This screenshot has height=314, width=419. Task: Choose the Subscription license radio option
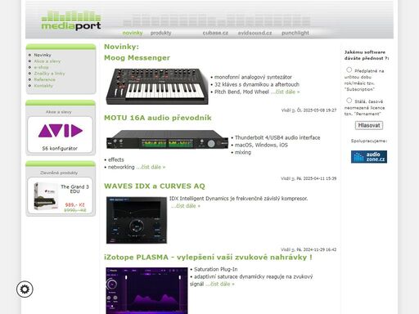coord(349,70)
